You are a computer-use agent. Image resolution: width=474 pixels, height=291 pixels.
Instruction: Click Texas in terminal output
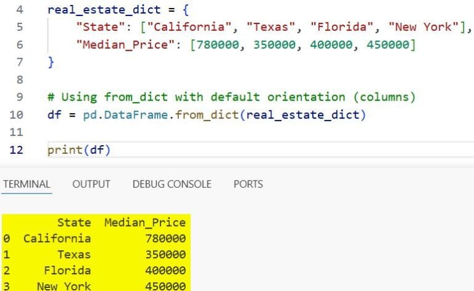[x=74, y=255]
